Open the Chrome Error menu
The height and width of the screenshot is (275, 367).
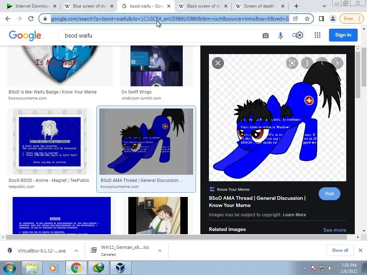click(x=351, y=19)
